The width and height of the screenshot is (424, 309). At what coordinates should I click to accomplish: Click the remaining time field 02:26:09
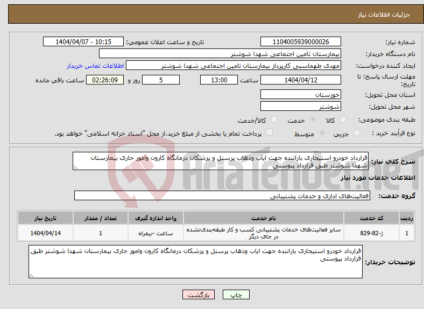pos(105,80)
